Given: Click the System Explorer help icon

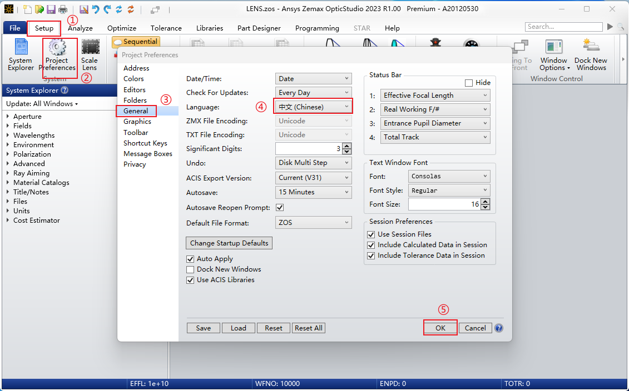Looking at the screenshot, I should coord(64,90).
